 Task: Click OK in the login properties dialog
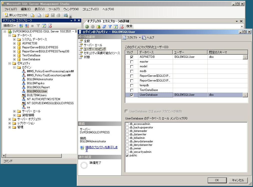point(217,180)
